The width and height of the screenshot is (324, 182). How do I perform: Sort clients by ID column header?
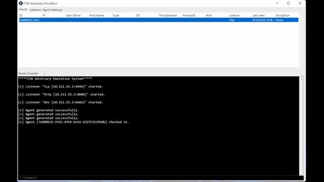(21, 15)
